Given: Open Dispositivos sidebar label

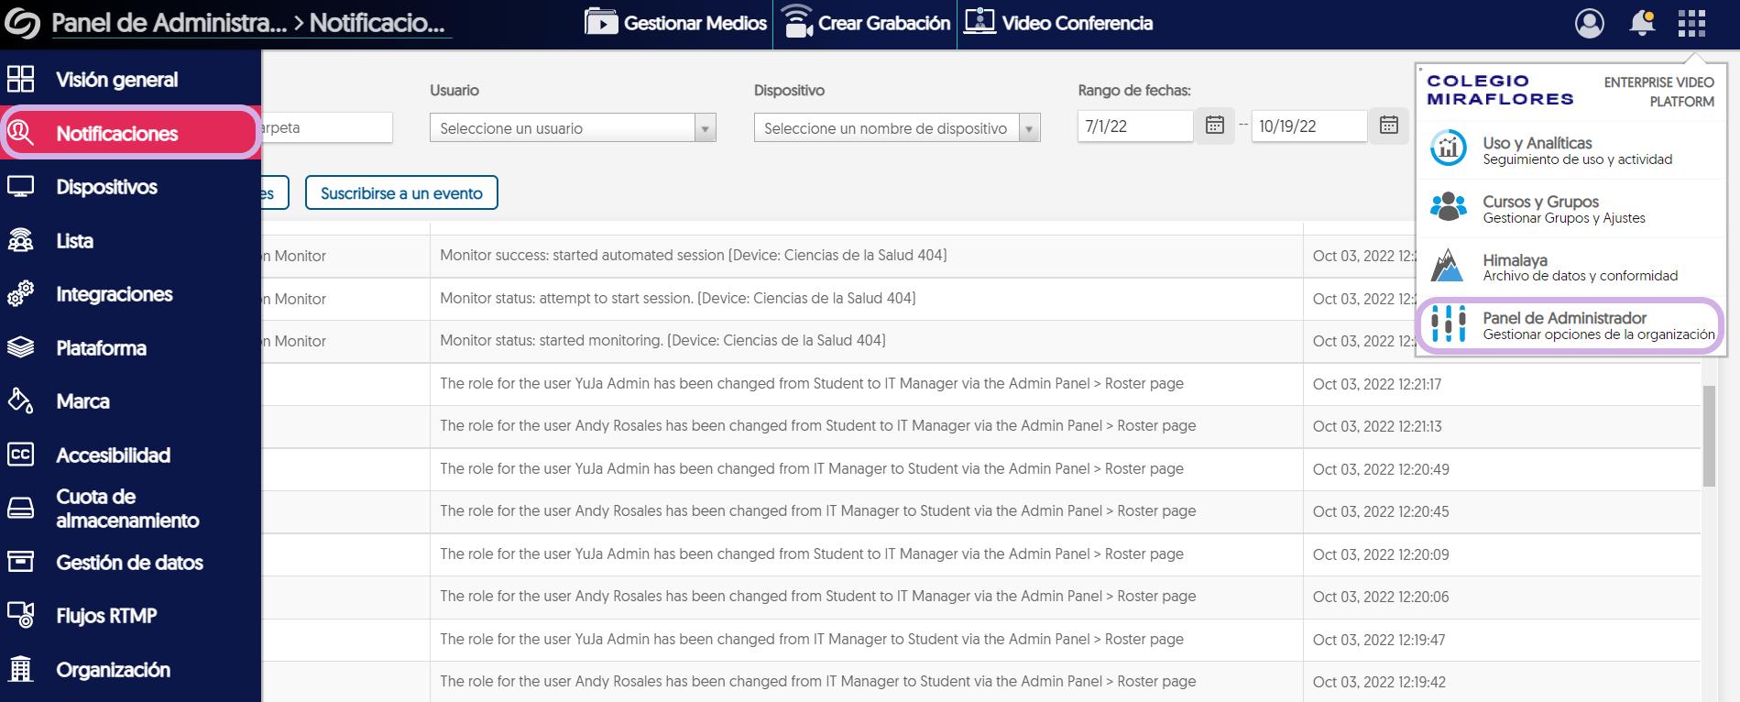Looking at the screenshot, I should click(x=107, y=187).
